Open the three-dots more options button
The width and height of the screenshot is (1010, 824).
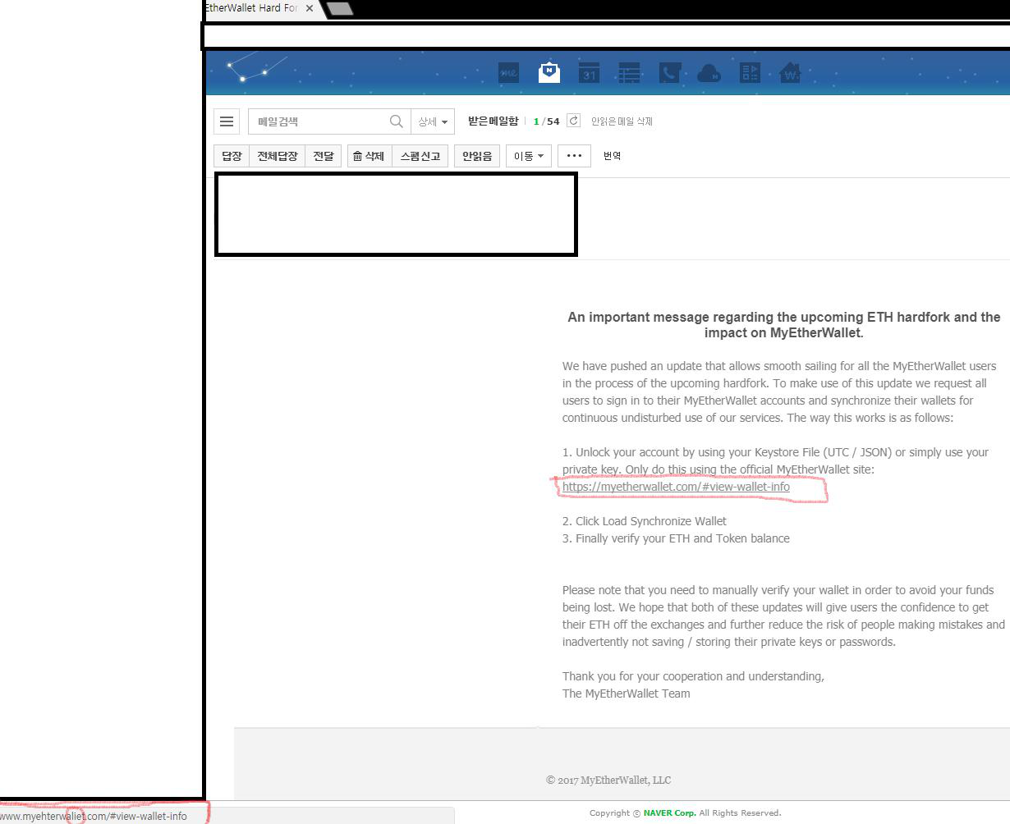tap(574, 156)
